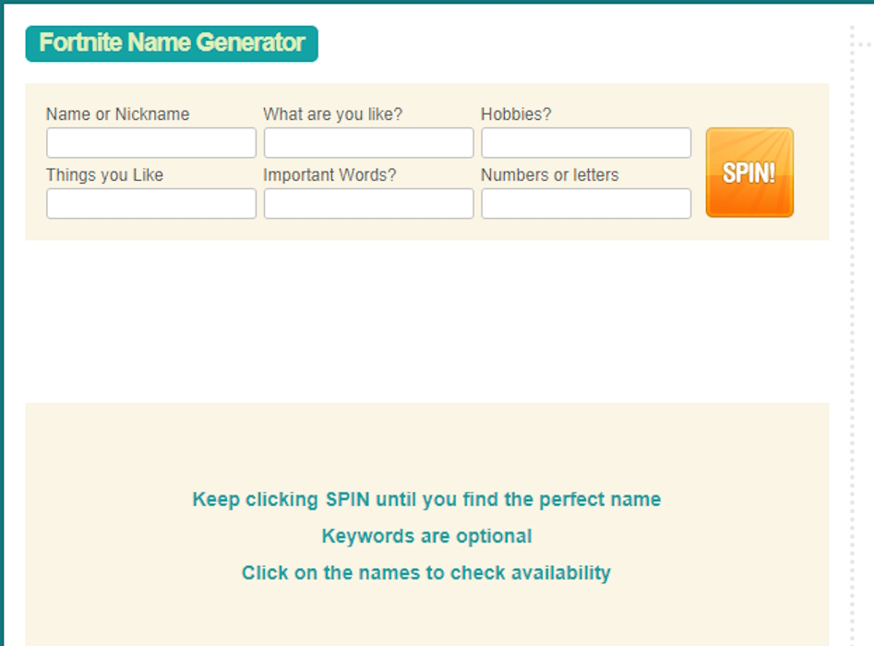Click the 'Keywords are optional' text
This screenshot has width=874, height=646.
coord(426,536)
